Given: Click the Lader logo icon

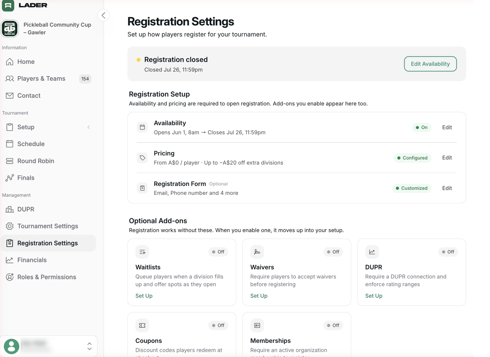Looking at the screenshot, I should pos(8,5).
